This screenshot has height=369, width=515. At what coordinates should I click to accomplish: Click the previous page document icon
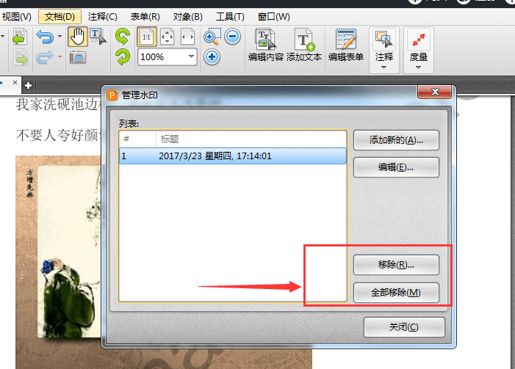[20, 37]
